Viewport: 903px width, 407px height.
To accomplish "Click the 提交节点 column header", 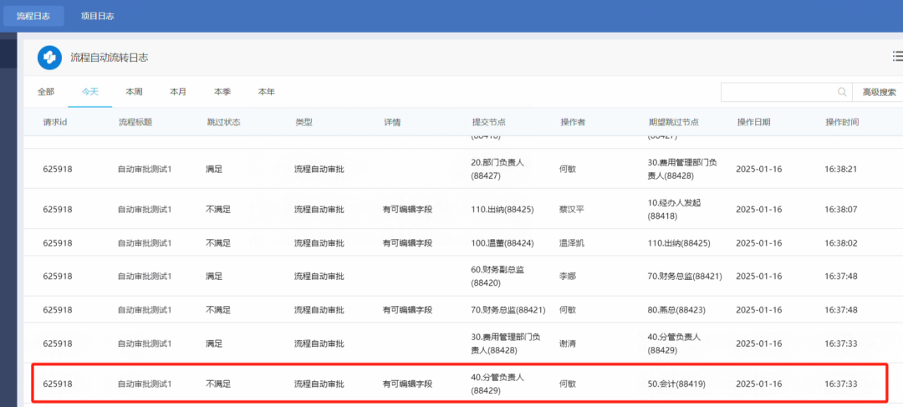I will (x=489, y=122).
